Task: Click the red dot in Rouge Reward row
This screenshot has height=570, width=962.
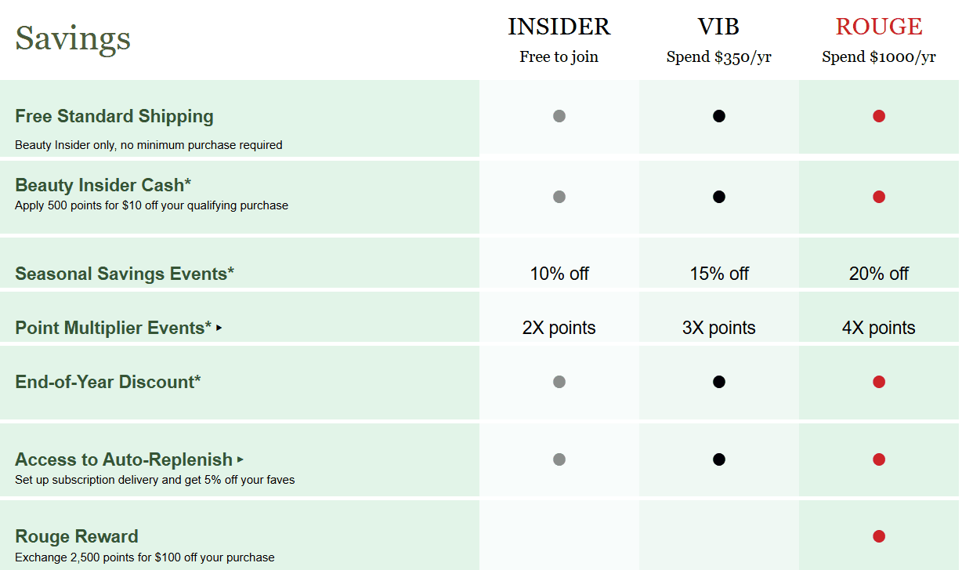Action: pos(879,536)
